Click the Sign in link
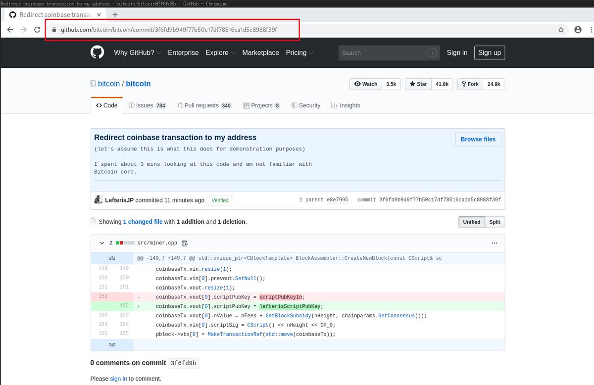Viewport: 594px width, 385px height. [x=457, y=52]
